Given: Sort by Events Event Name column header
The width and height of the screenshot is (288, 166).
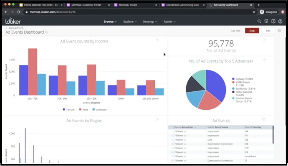Looking at the screenshot, I should click(x=218, y=127).
